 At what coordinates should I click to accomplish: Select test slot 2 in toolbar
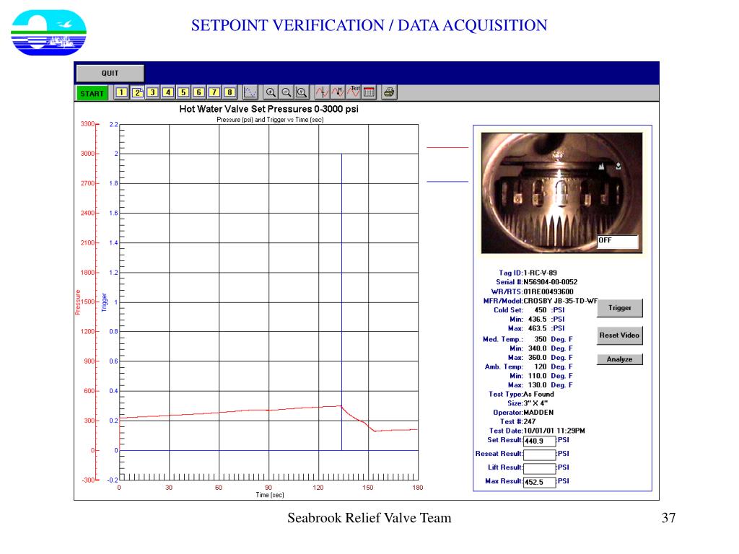[137, 92]
